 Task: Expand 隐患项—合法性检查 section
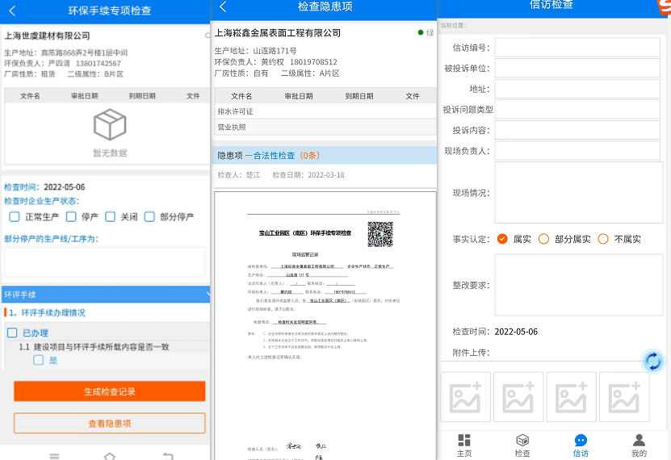[323, 155]
